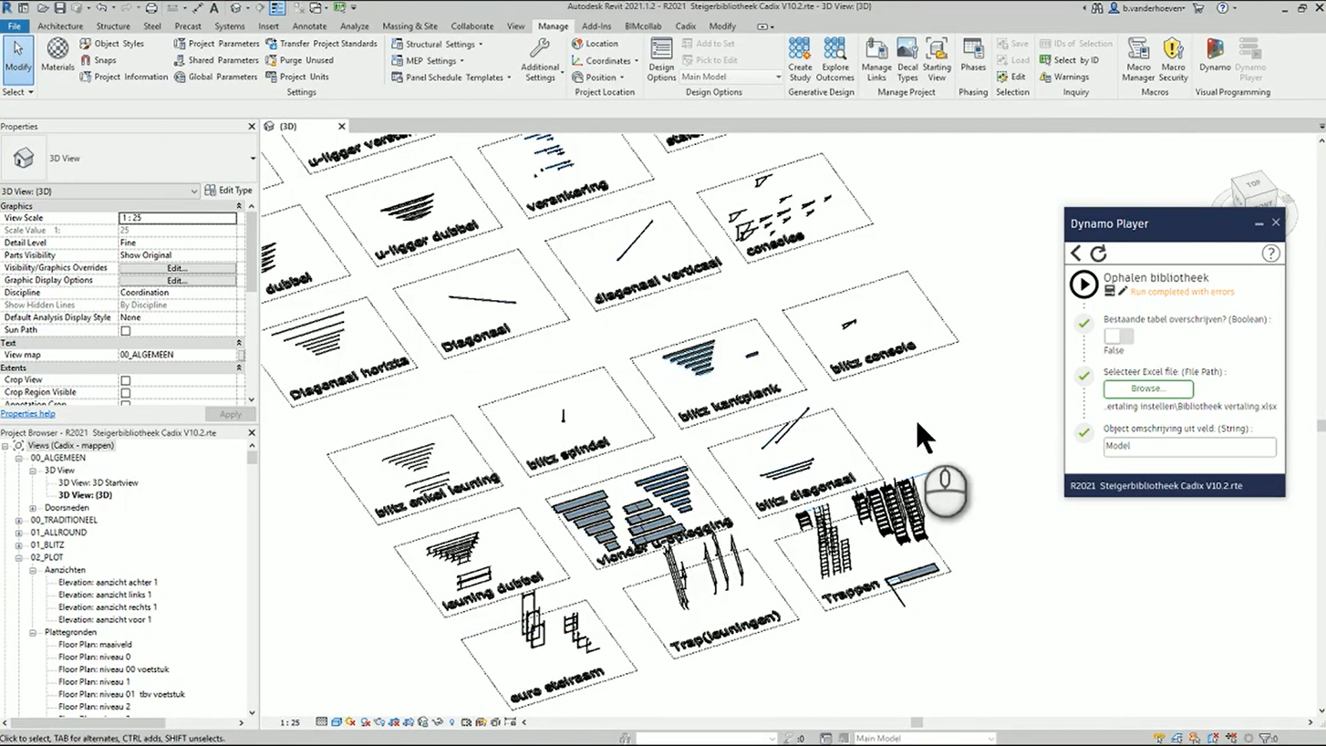
Task: Click the Object omschrijving Model text field
Action: [1189, 446]
